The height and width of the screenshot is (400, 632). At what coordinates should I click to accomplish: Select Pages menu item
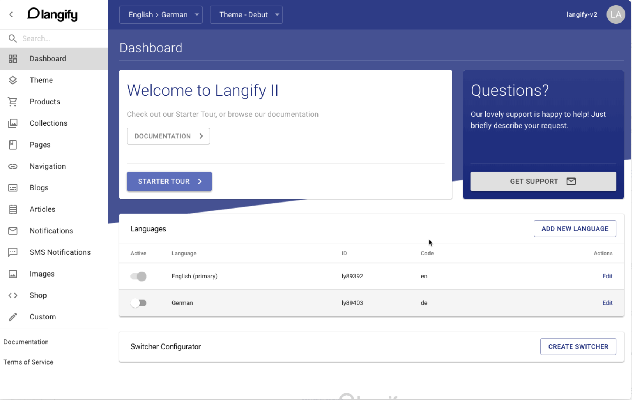(x=54, y=145)
